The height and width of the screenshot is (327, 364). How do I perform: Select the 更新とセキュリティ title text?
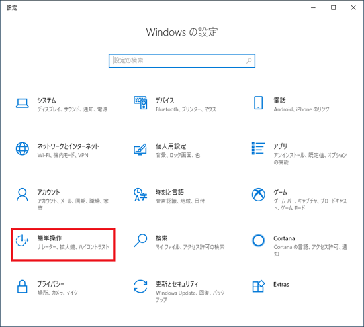click(177, 284)
